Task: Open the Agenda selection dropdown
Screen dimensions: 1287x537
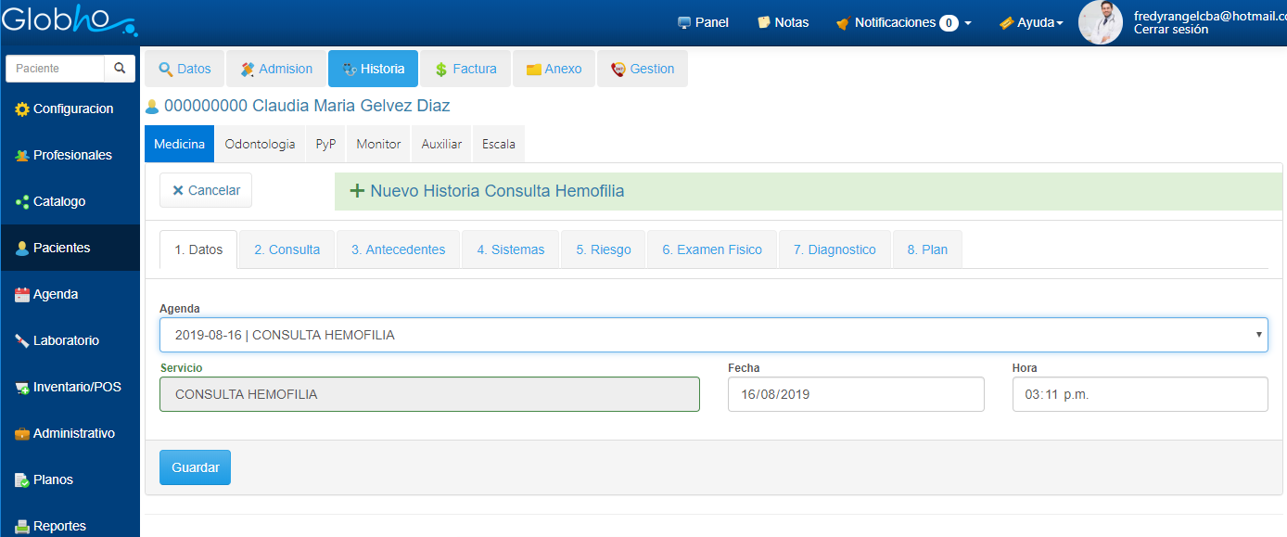Action: tap(713, 335)
